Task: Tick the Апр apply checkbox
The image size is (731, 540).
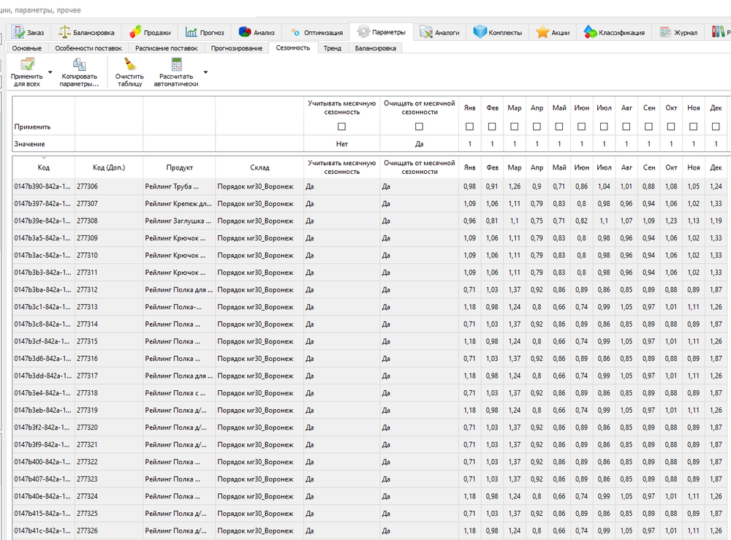Action: pyautogui.click(x=537, y=126)
